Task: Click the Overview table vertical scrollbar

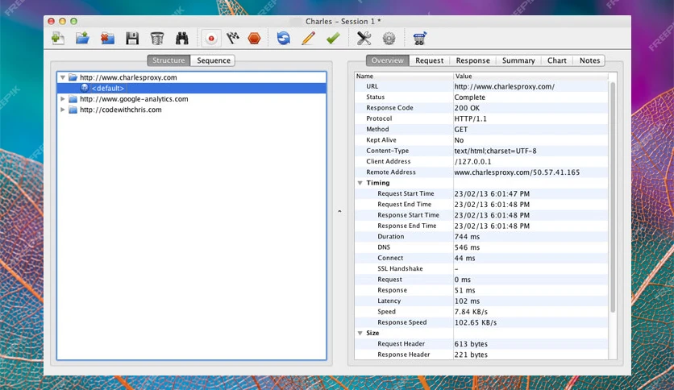Action: click(613, 197)
